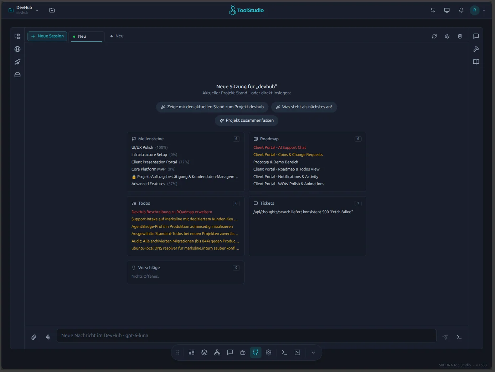
Task: Open the hammer tools panel
Action: coord(476,49)
